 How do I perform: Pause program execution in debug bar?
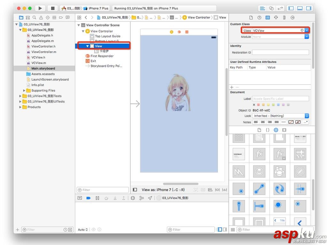point(97,198)
